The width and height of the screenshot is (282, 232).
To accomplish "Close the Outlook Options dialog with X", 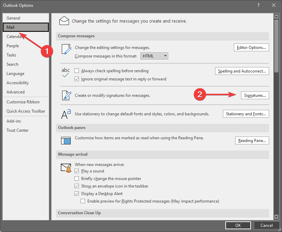I will (x=274, y=5).
